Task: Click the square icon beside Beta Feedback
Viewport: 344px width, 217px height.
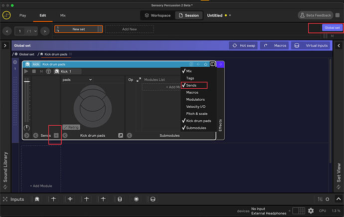Action: tap(338, 15)
